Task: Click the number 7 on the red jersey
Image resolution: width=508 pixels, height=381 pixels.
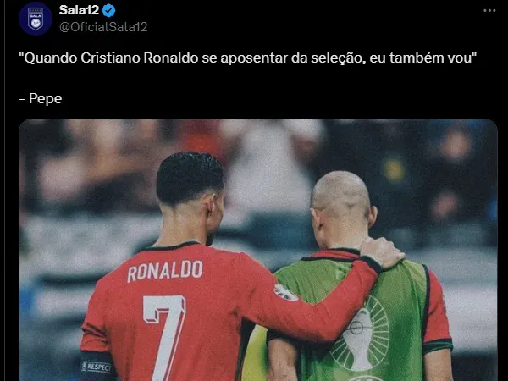Action: point(164,338)
